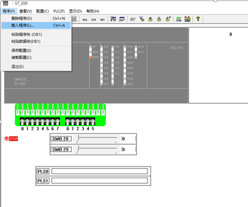Click the padlock icon with up arrow
The height and width of the screenshot is (207, 248).
click(168, 19)
